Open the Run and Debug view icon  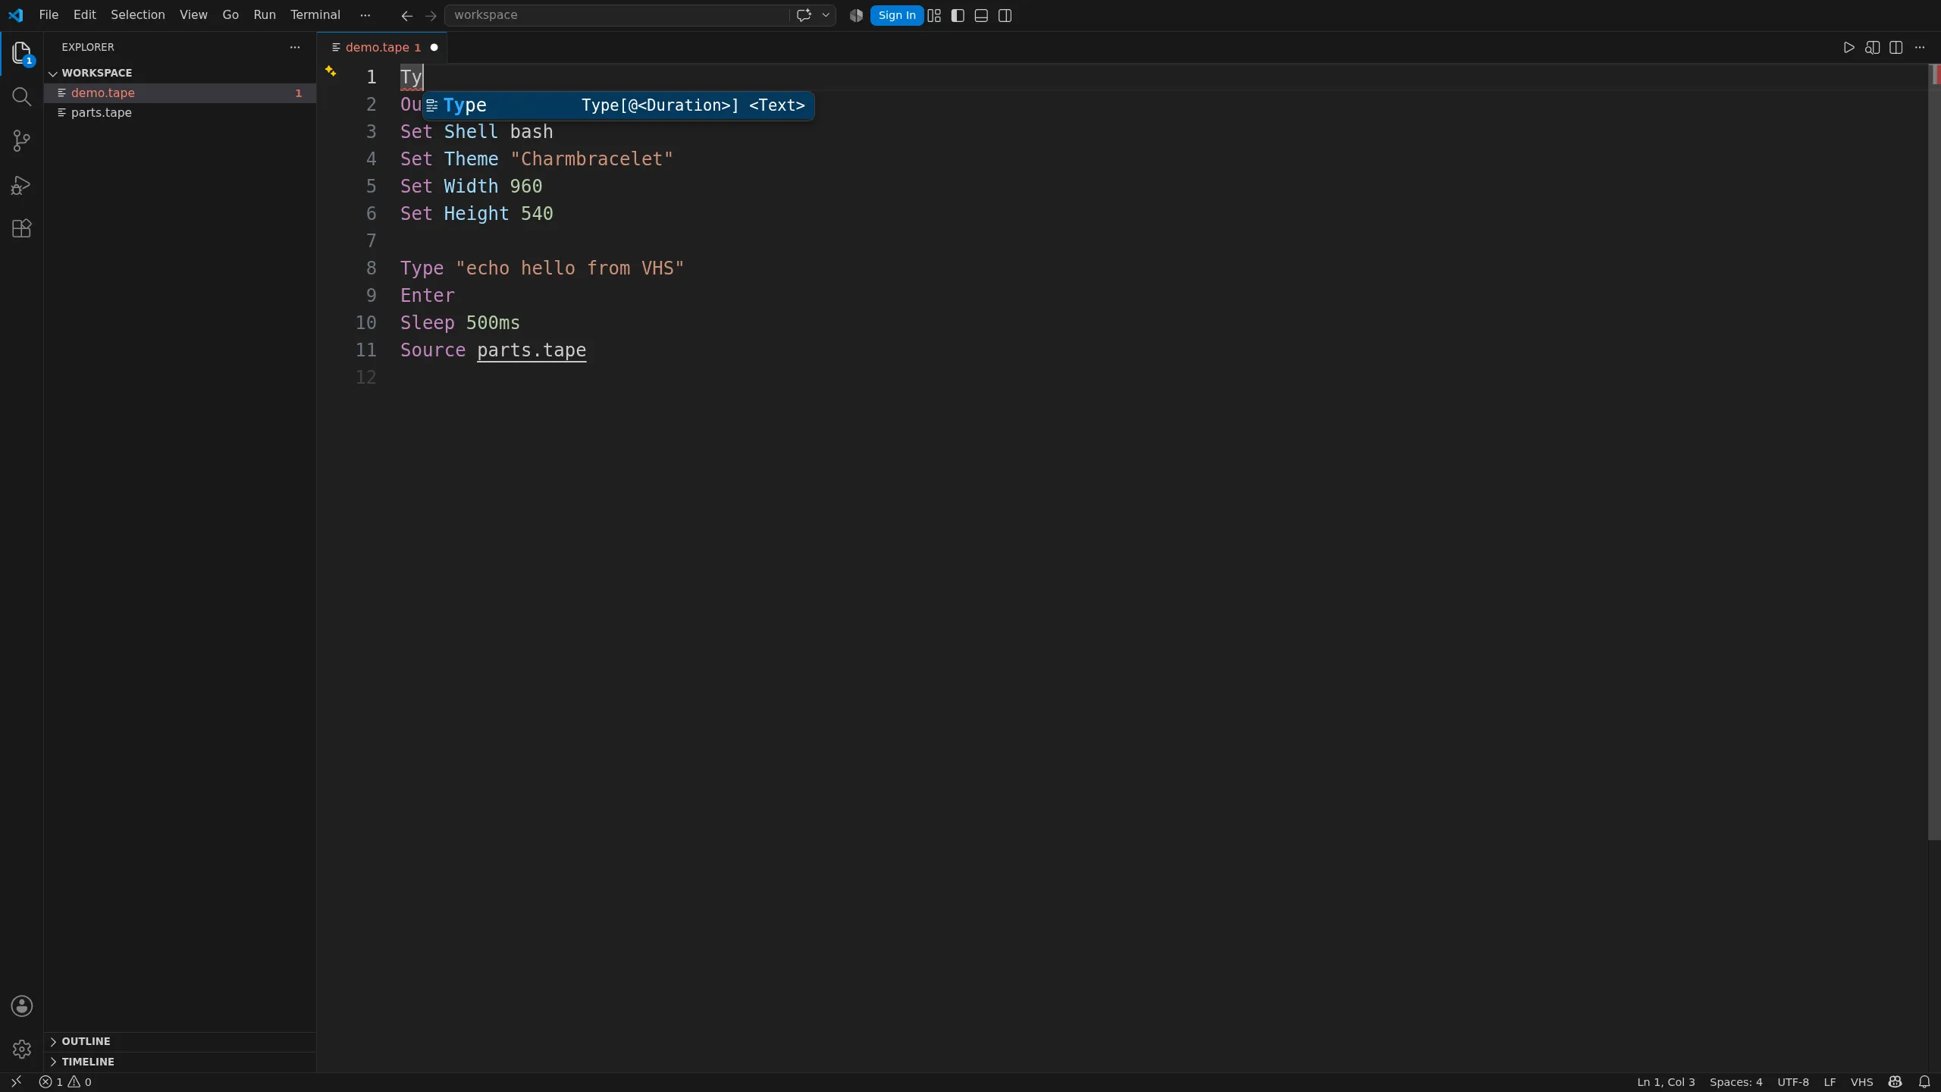click(x=21, y=185)
